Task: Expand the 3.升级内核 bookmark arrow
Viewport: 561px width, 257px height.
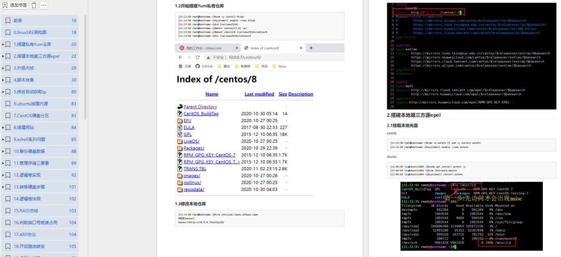Action: (3, 68)
